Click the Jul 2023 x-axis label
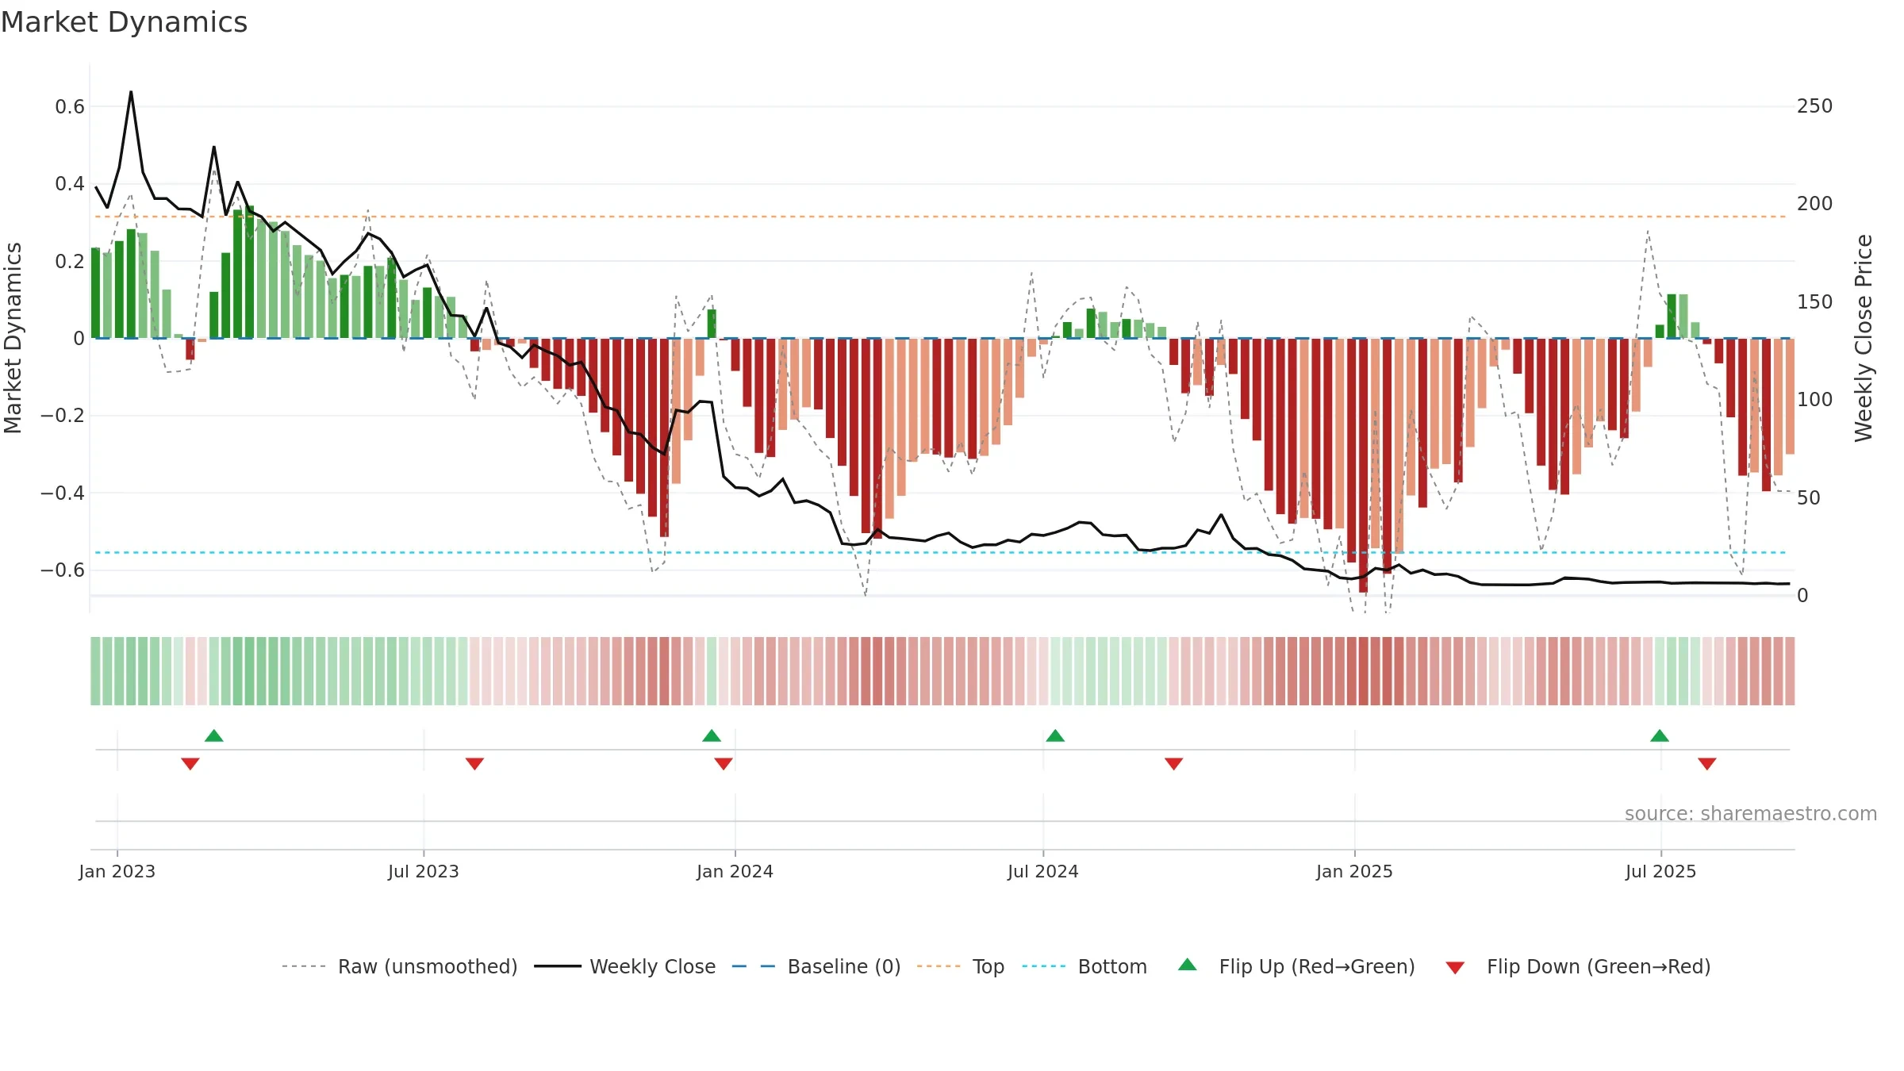The image size is (1904, 1071). [424, 871]
